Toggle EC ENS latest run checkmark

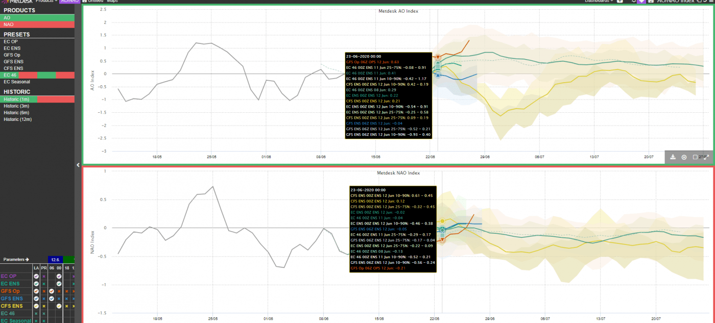tap(36, 284)
